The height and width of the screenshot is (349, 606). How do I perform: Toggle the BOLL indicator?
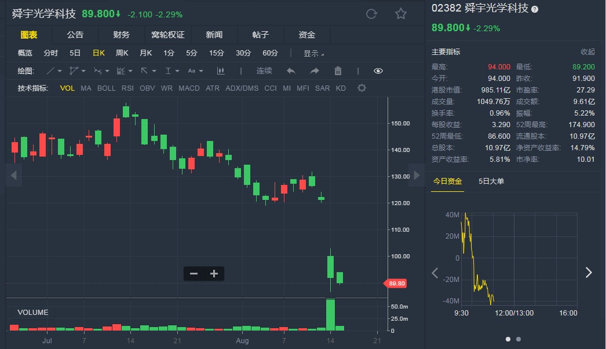coord(106,88)
